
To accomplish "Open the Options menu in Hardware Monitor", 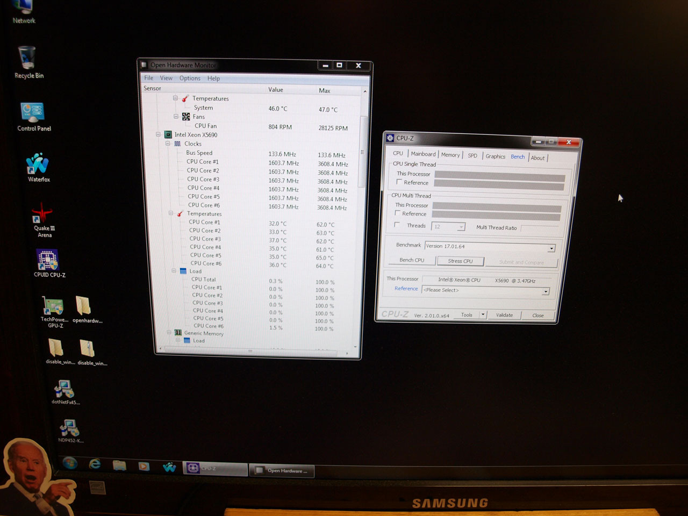I will tap(190, 78).
